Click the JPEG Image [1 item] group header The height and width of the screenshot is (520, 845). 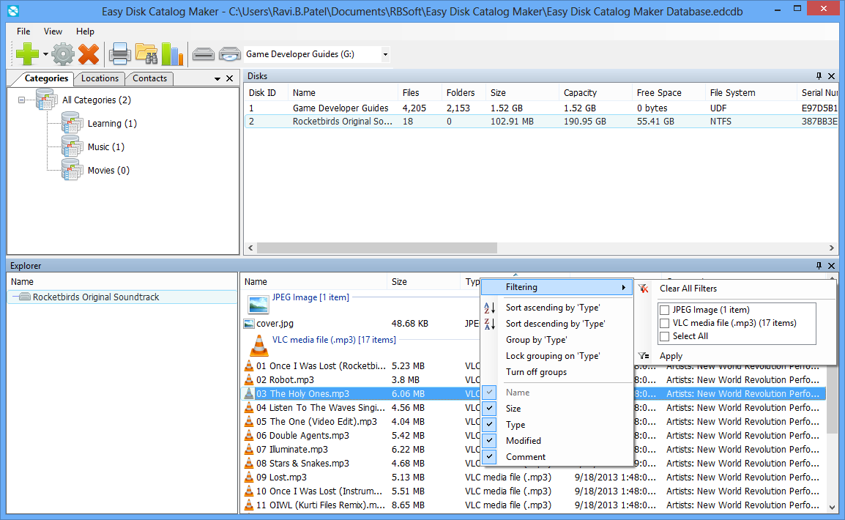(310, 297)
